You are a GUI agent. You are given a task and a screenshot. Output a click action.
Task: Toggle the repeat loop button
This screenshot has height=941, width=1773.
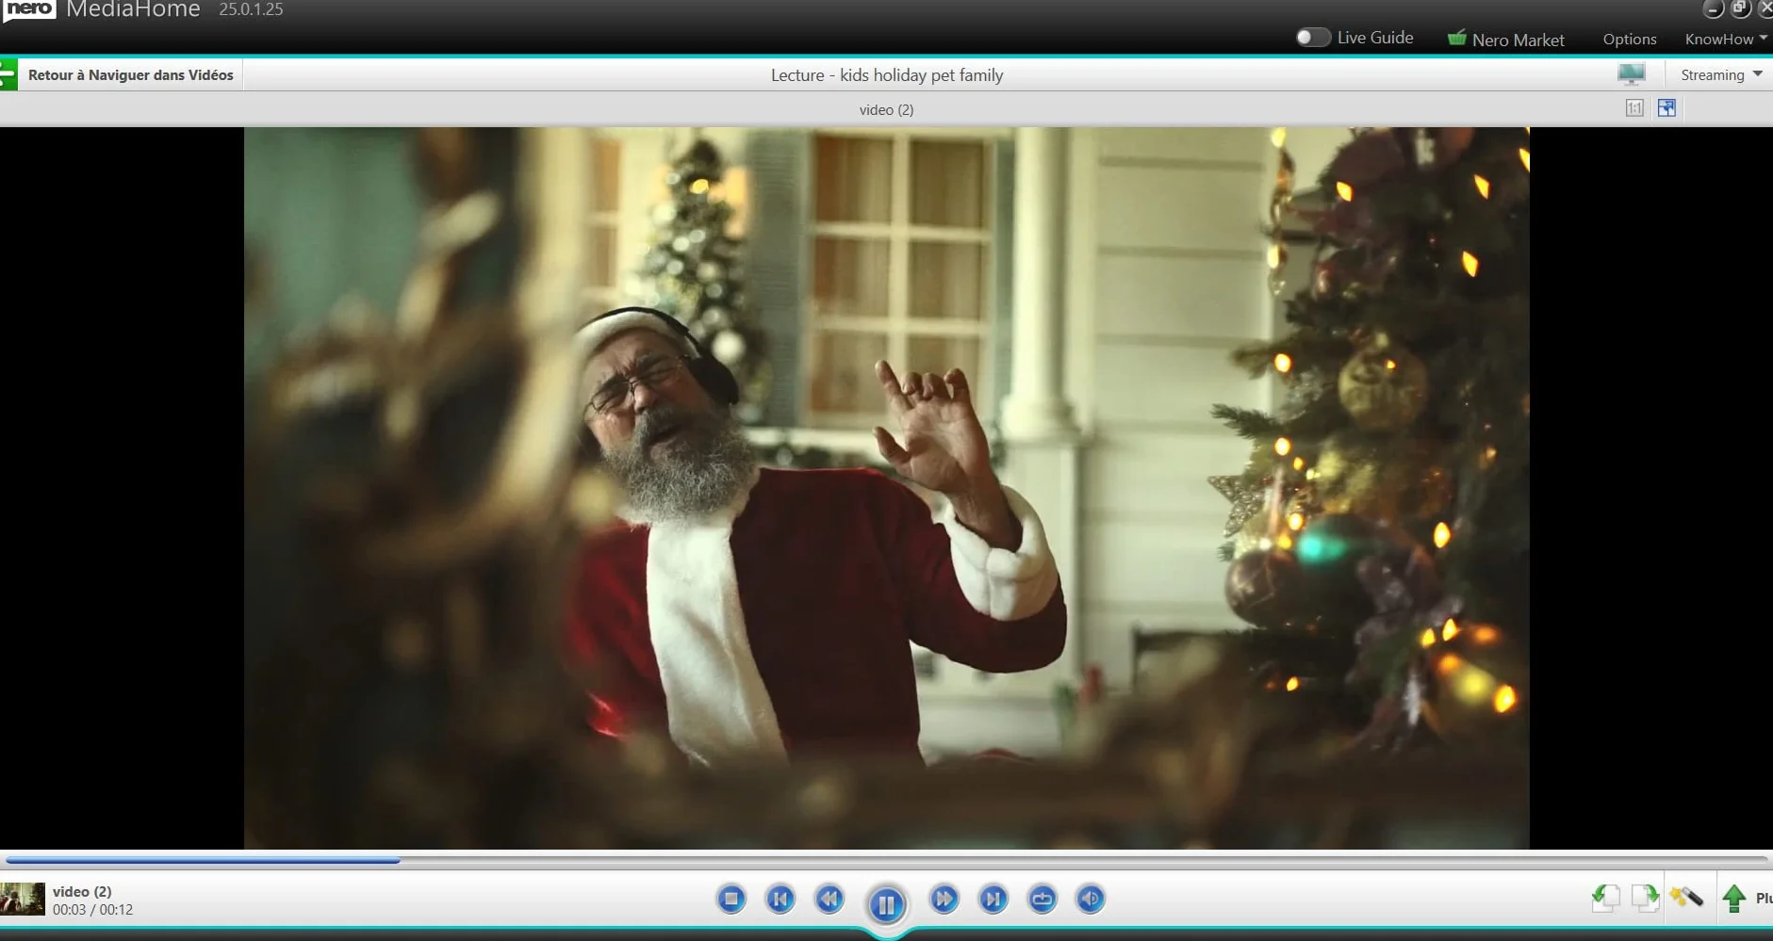point(1042,899)
